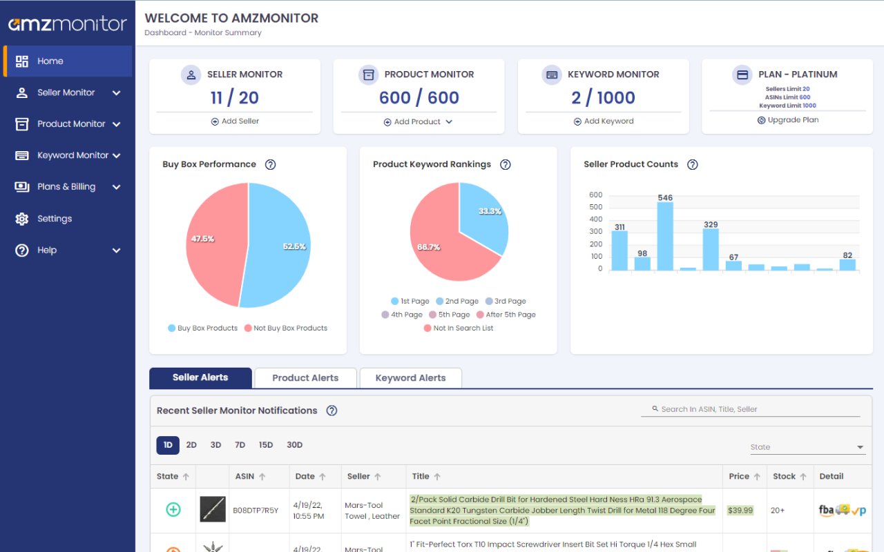Sort table by Price column
The width and height of the screenshot is (884, 552).
[744, 476]
